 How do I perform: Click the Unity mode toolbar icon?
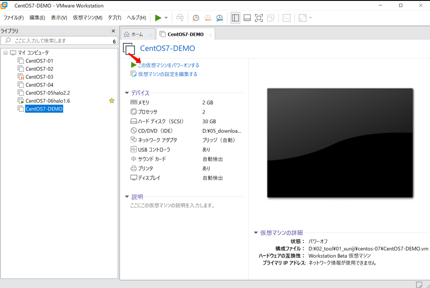(271, 18)
